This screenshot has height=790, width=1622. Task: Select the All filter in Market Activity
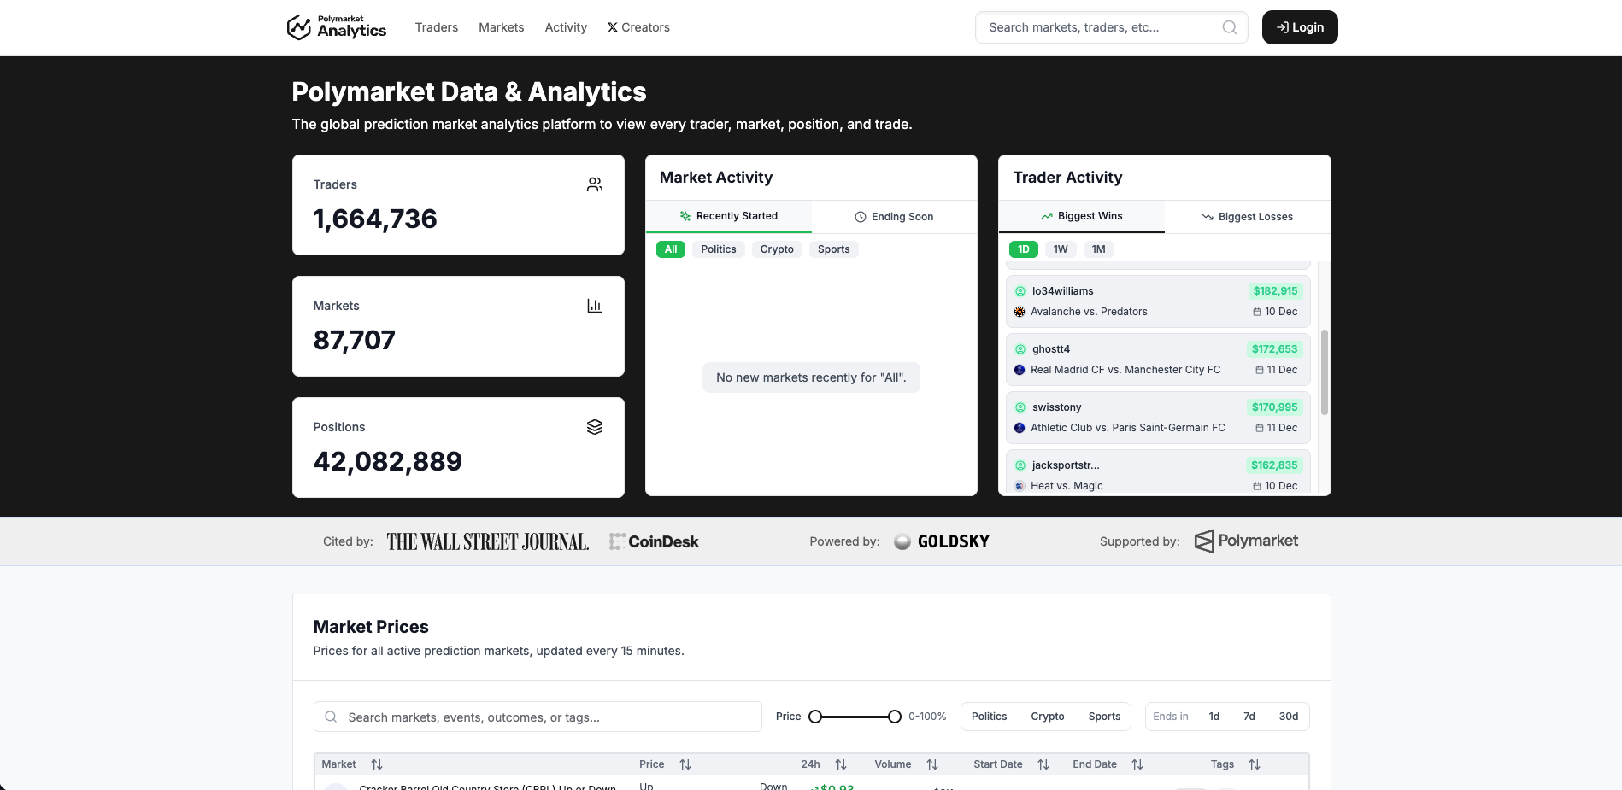click(671, 249)
